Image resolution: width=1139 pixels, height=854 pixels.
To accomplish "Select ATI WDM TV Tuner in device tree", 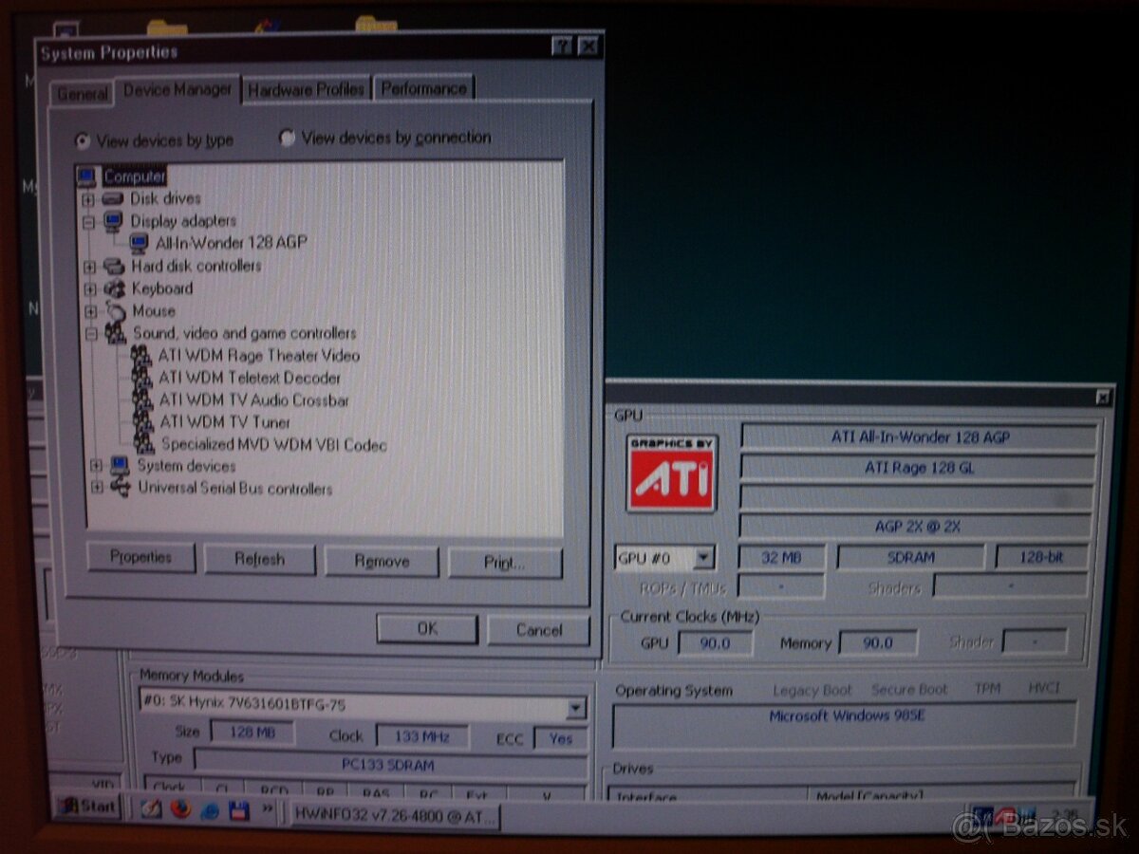I will (x=224, y=421).
